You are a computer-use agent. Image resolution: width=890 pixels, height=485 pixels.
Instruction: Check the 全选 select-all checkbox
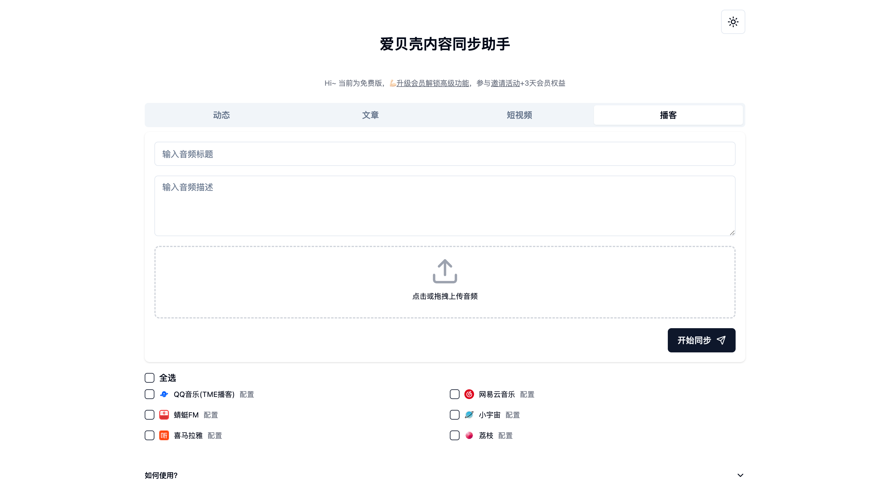pos(149,378)
